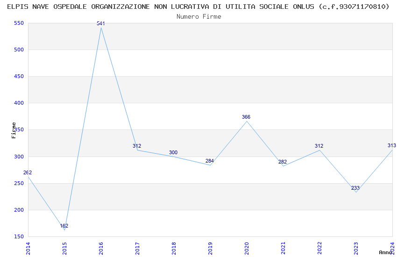Viewport: 397px width, 257px height.
Task: Click the 2016 x-axis year label
Action: (101, 249)
